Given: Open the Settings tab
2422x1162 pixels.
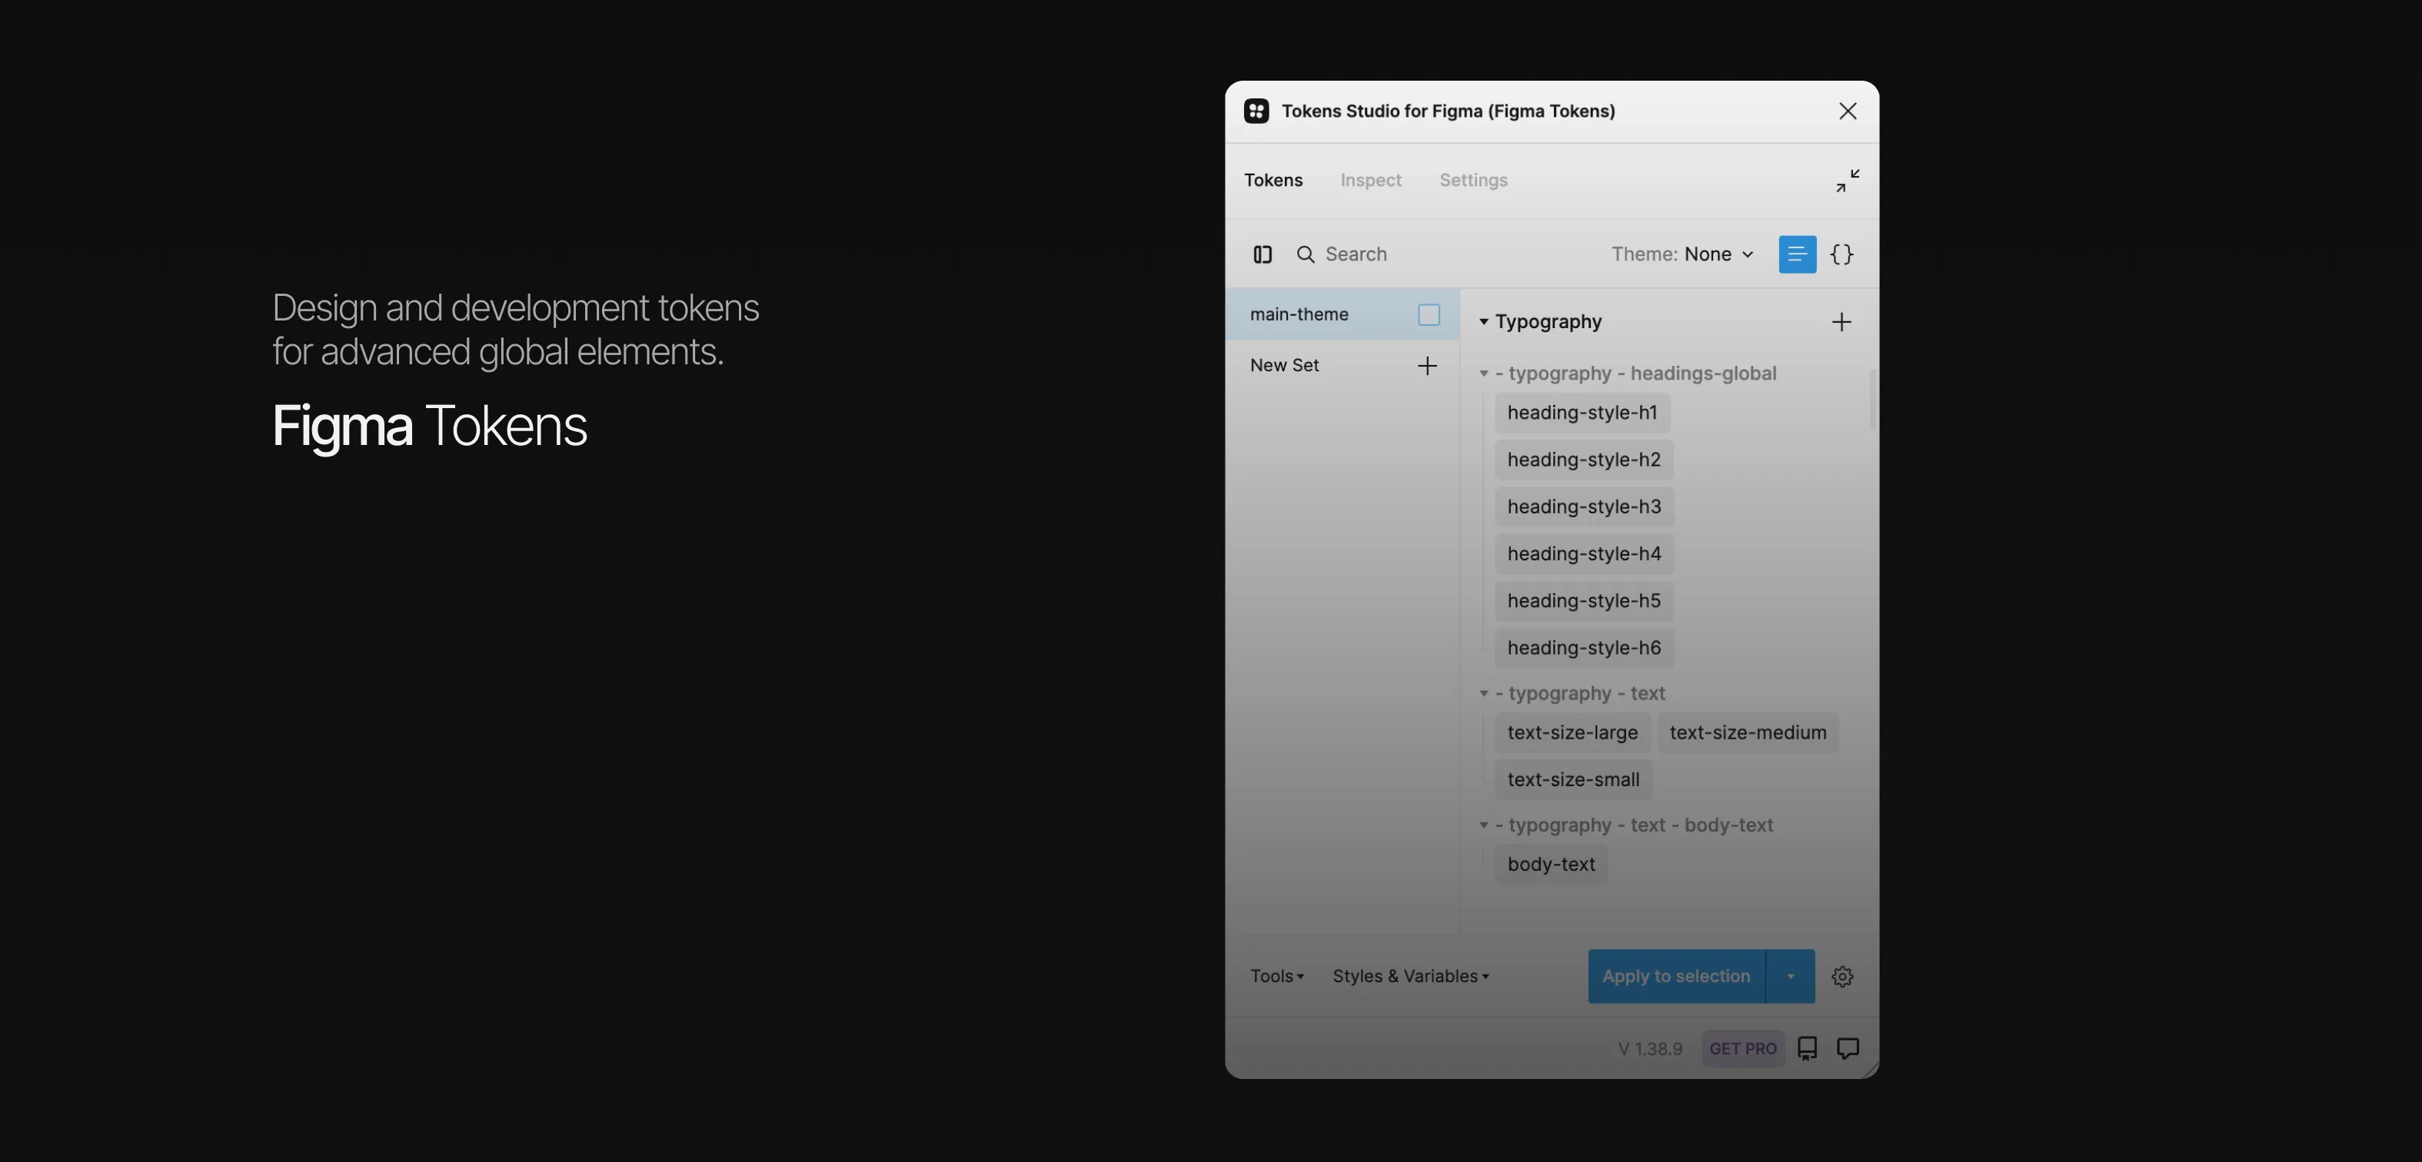Looking at the screenshot, I should (1472, 181).
